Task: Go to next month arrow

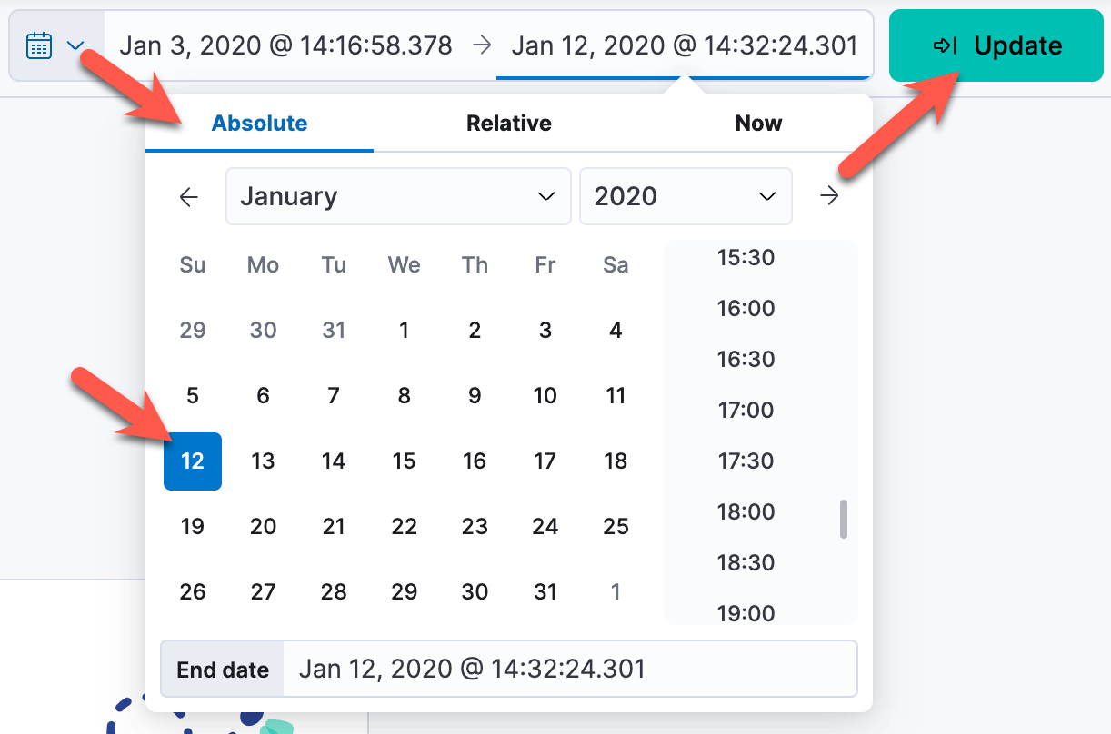Action: 829,196
